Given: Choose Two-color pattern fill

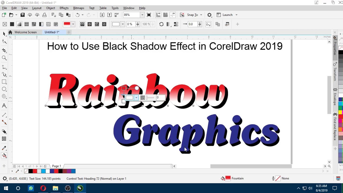Looking at the screenshot, I should (41, 24).
